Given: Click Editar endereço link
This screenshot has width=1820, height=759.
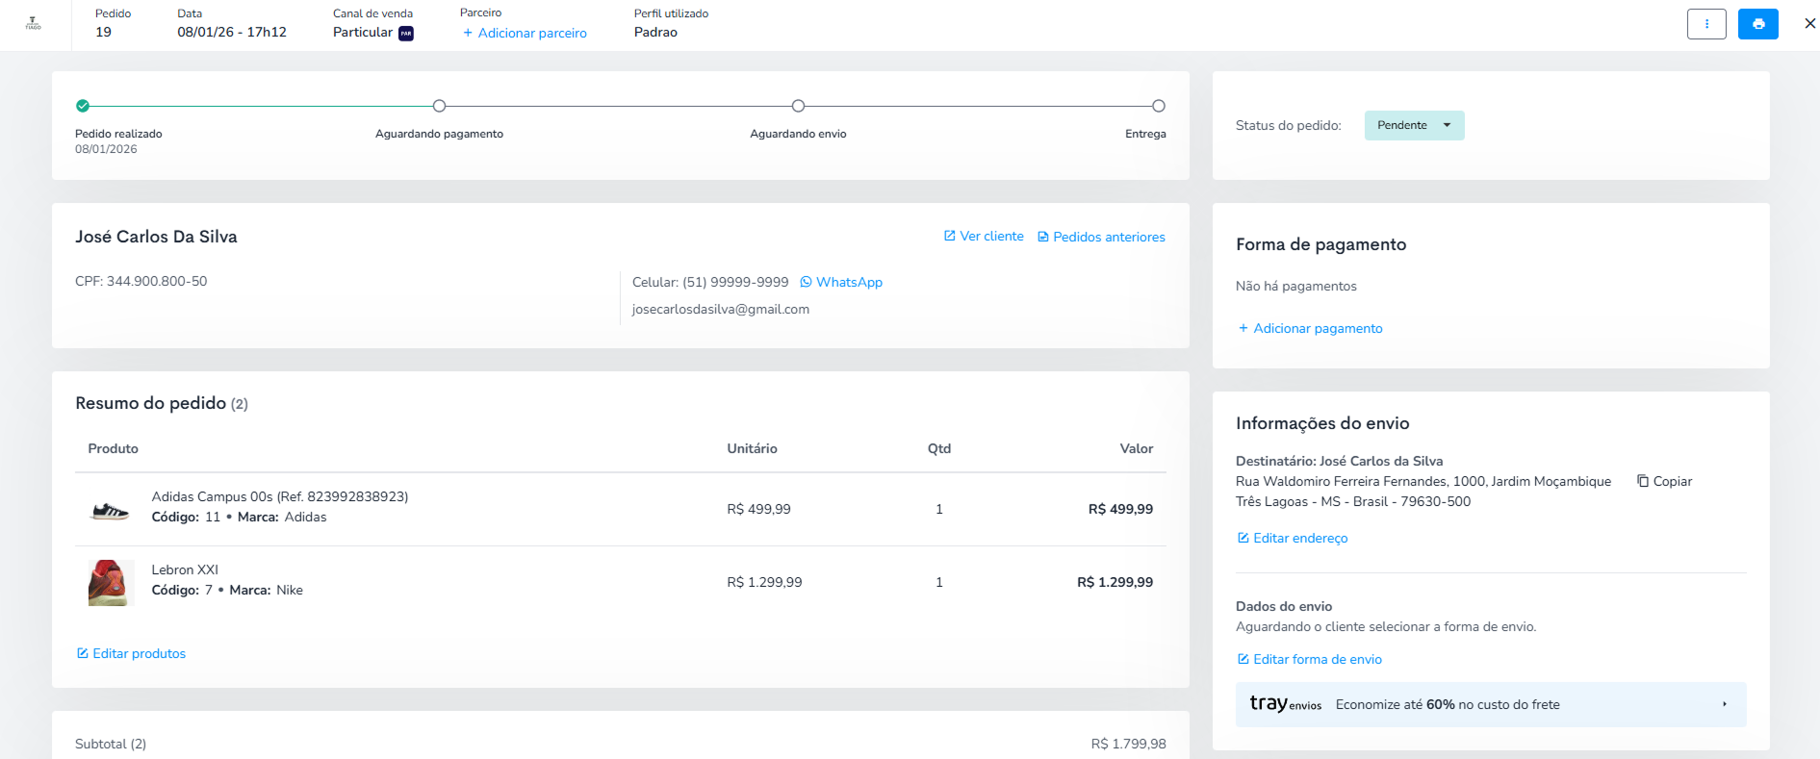Looking at the screenshot, I should click(1293, 538).
